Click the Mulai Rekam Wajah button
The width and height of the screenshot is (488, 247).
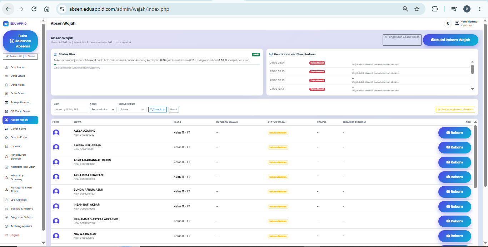(450, 40)
